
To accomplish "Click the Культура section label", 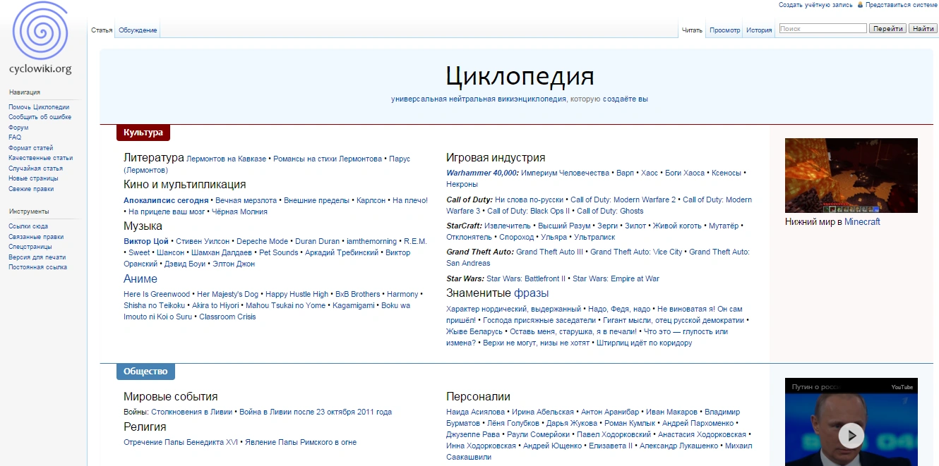I will pyautogui.click(x=143, y=133).
